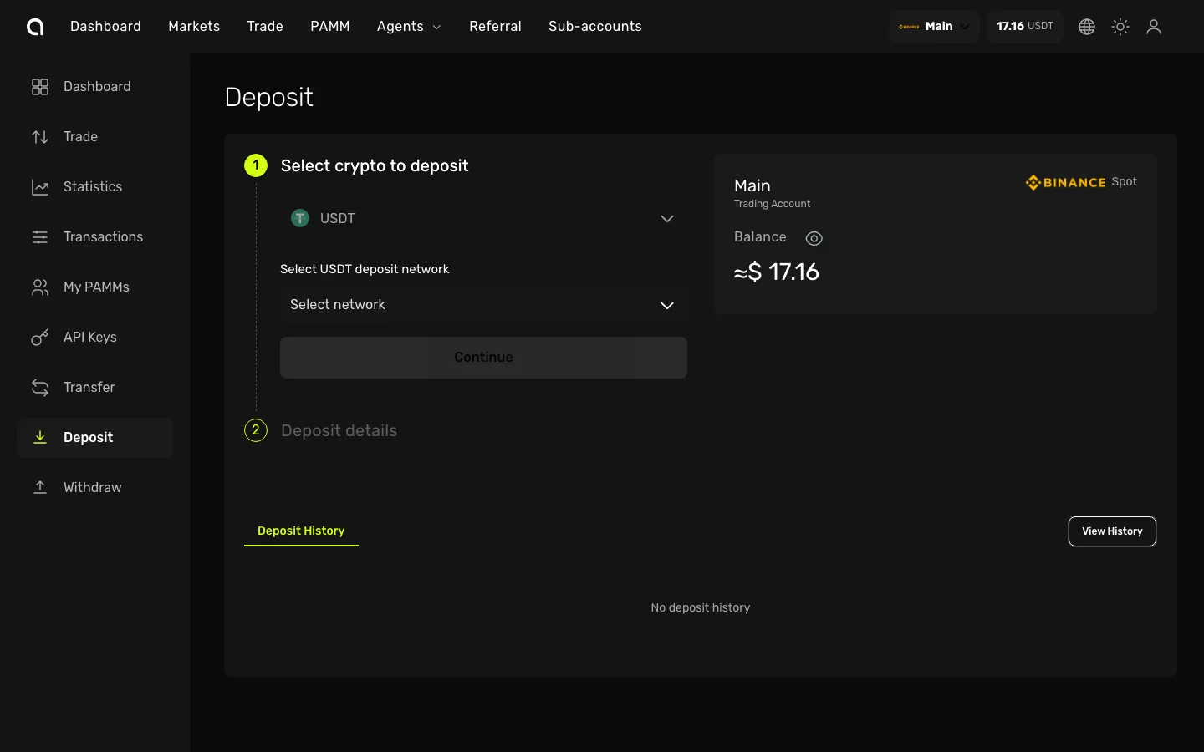The width and height of the screenshot is (1204, 752).
Task: Click the Statistics chart icon in sidebar
Action: [40, 187]
